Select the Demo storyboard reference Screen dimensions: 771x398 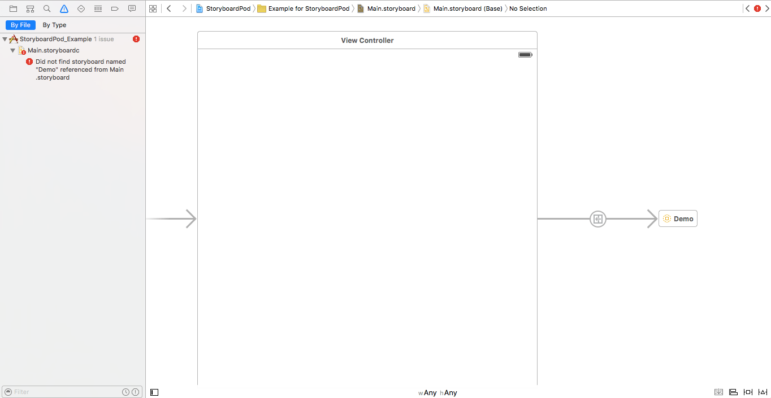pos(678,219)
